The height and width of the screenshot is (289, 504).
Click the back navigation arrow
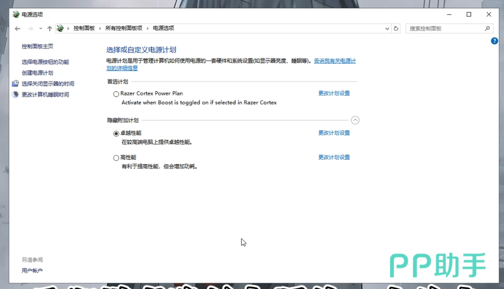click(x=18, y=29)
